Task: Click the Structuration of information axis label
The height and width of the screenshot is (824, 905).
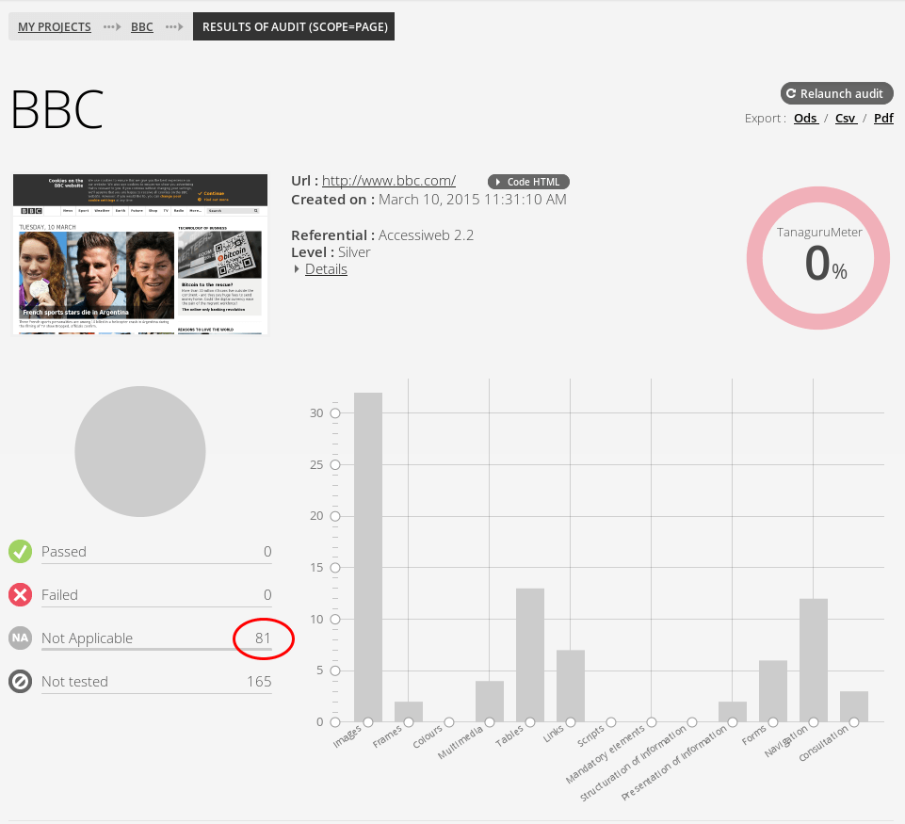Action: [633, 764]
